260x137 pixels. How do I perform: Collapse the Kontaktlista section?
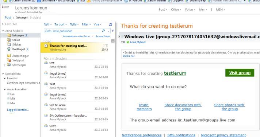[3, 74]
